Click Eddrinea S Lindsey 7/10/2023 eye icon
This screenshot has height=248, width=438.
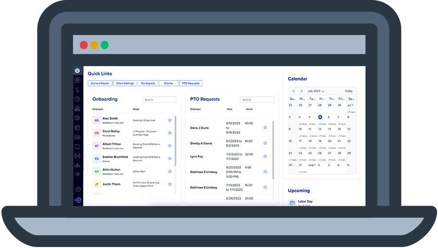[265, 187]
